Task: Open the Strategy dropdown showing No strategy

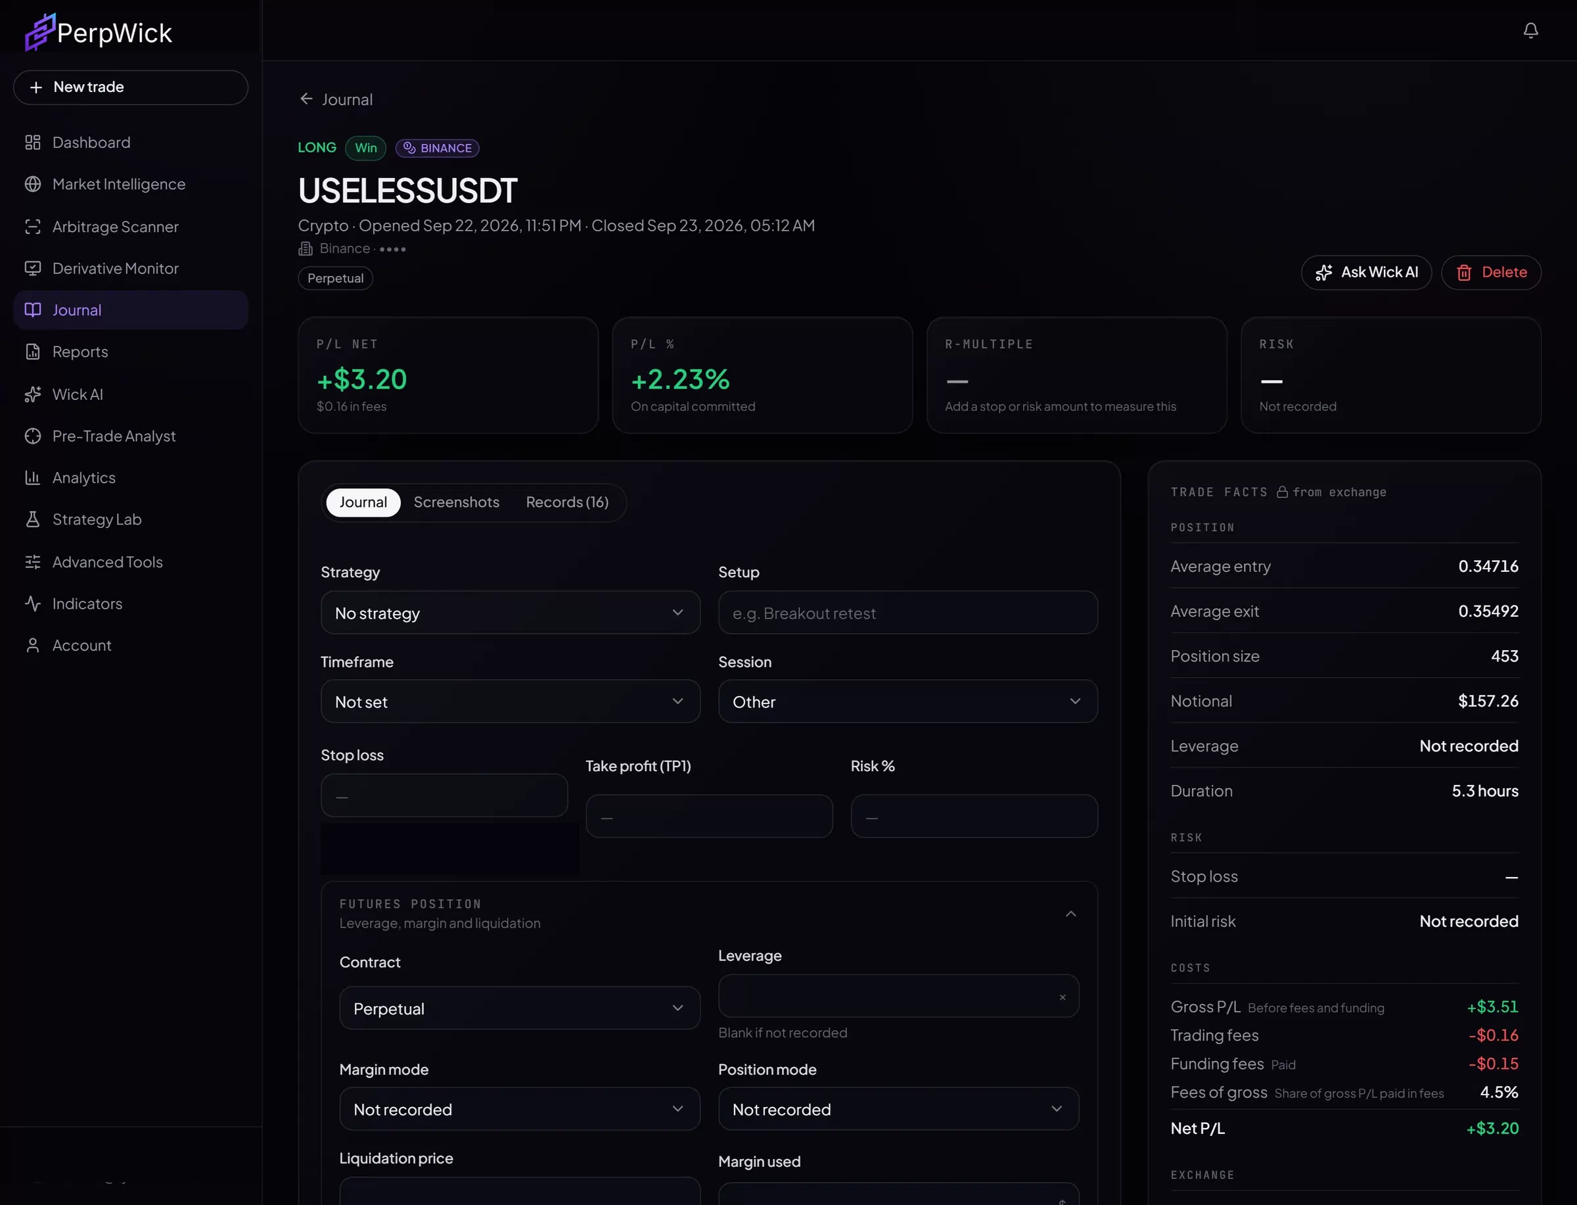Action: click(x=511, y=613)
